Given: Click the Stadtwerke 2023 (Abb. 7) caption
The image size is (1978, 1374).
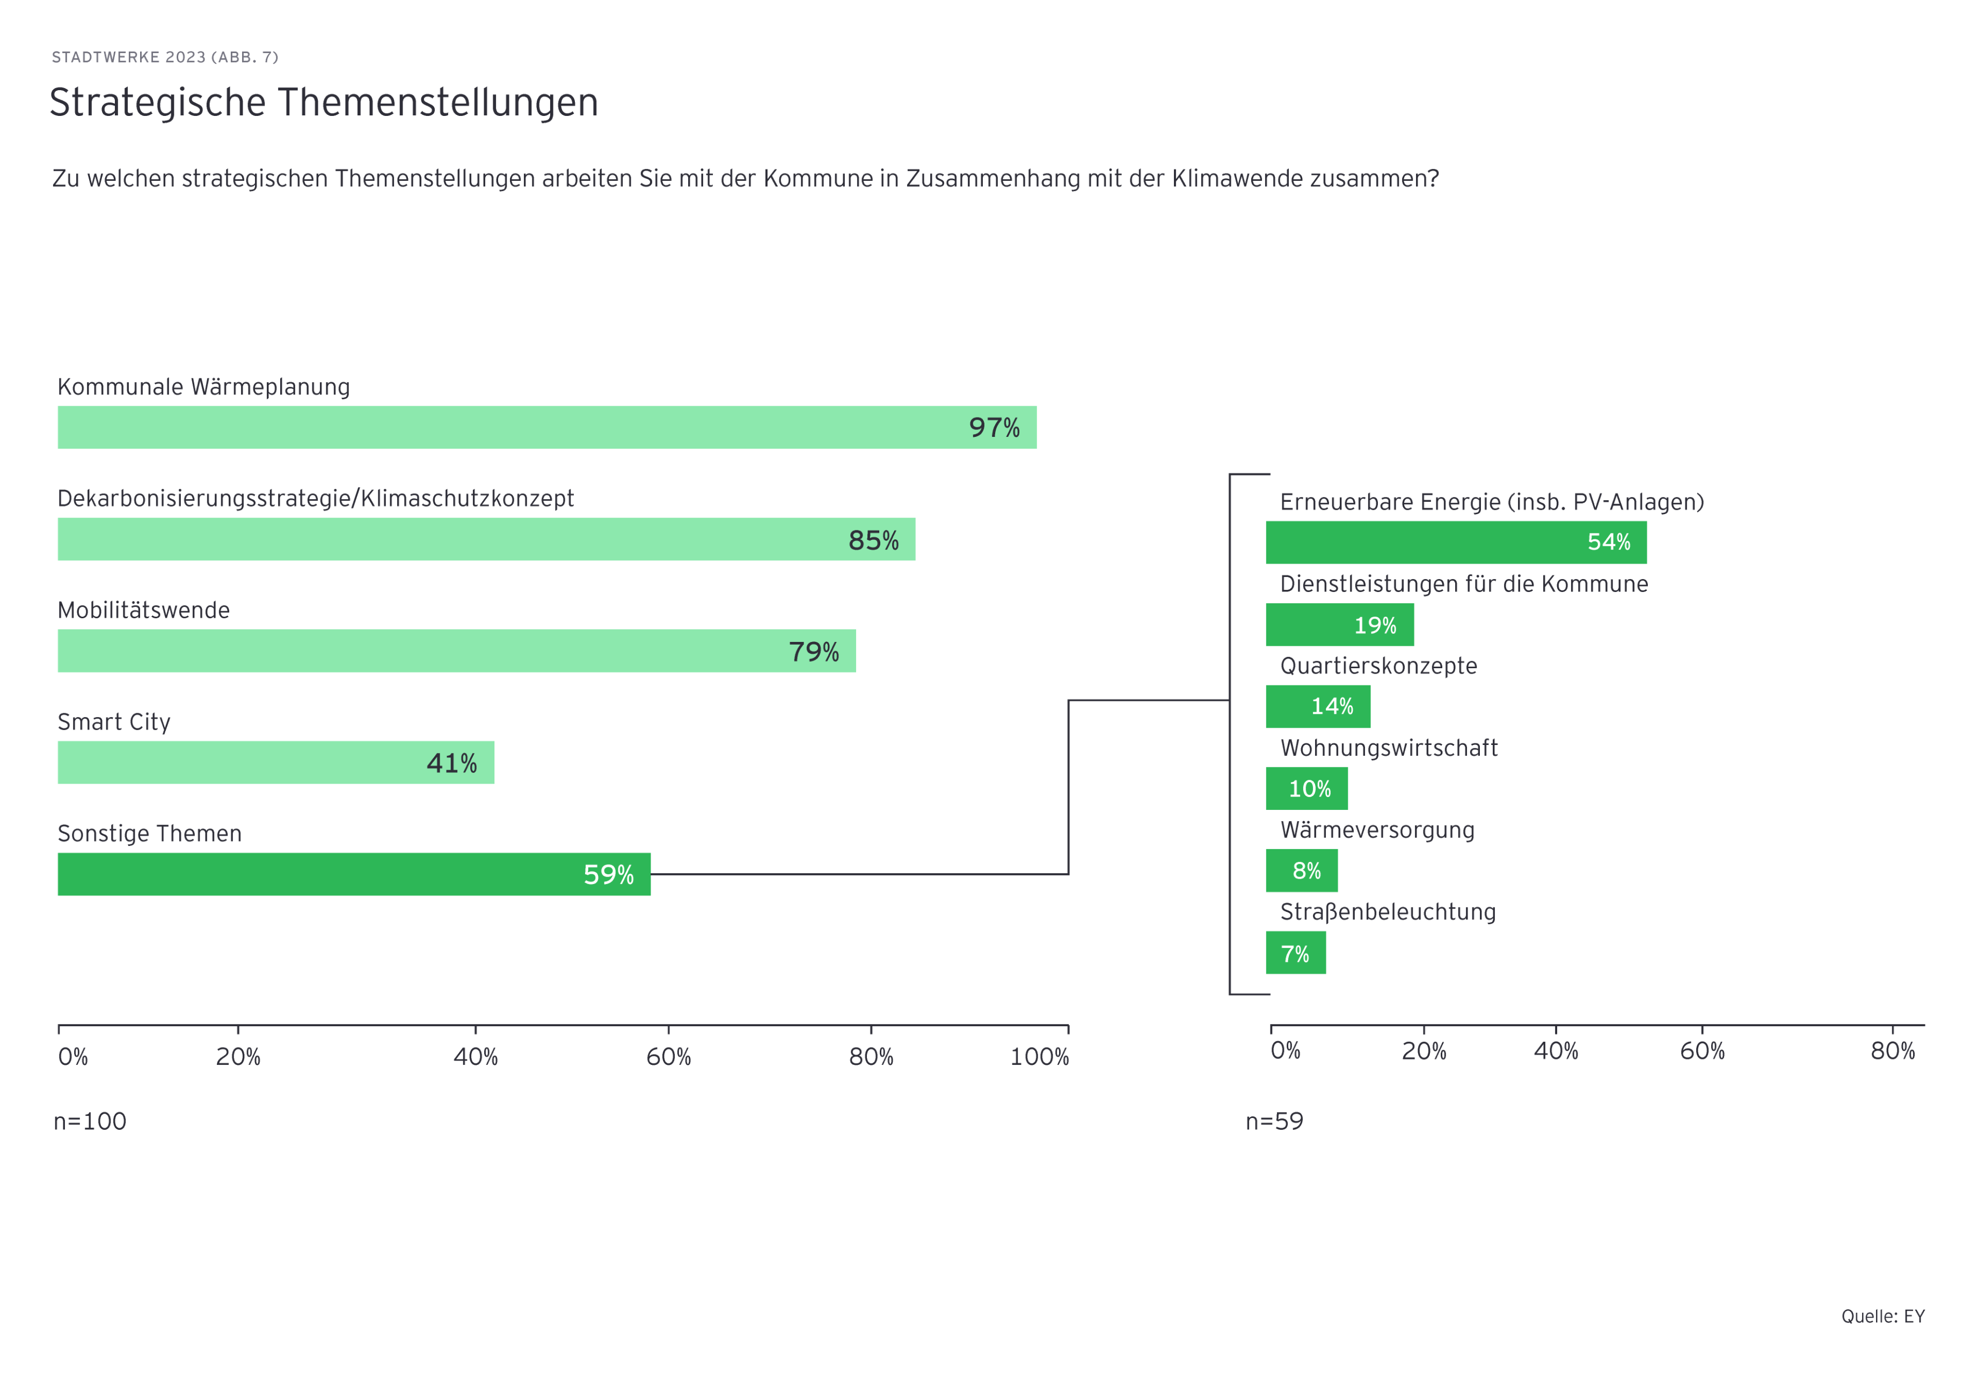Looking at the screenshot, I should pos(165,57).
